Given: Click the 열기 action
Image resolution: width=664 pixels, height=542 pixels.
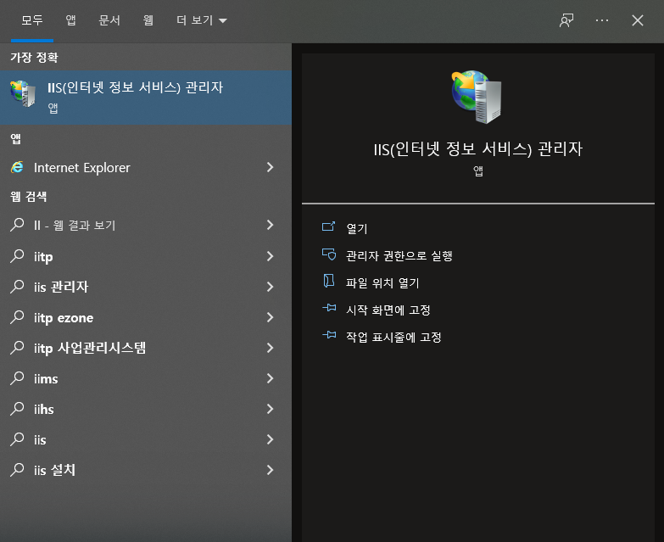Looking at the screenshot, I should pyautogui.click(x=356, y=229).
